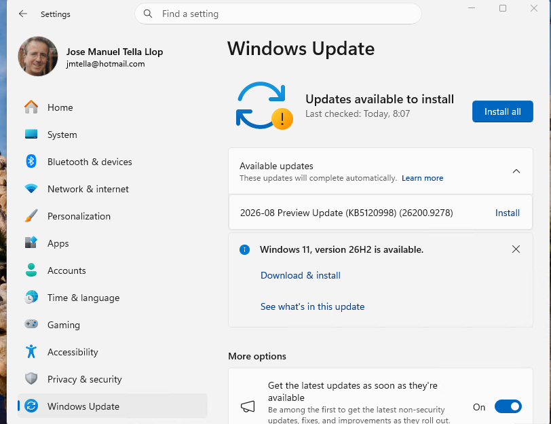
Task: Click the back arrow in Settings header
Action: pyautogui.click(x=23, y=14)
